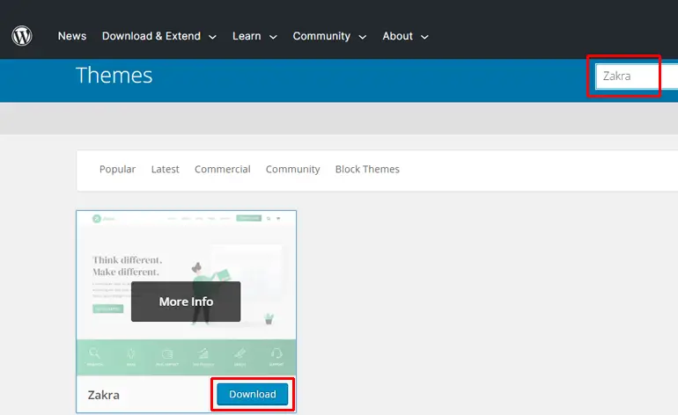Screen dimensions: 678x415
Task: Open the Community menu in header
Action: point(321,36)
